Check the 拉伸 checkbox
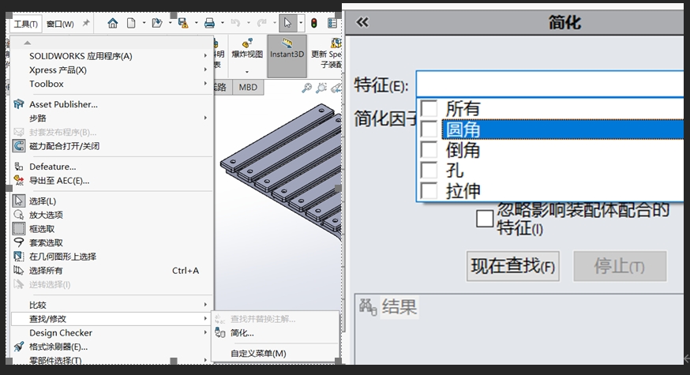 429,191
